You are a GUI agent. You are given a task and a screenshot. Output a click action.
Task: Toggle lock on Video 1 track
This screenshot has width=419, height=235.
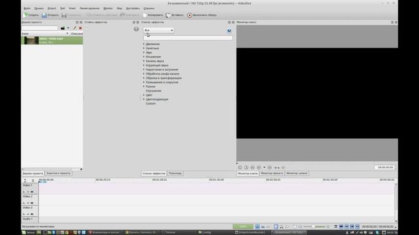(24, 192)
